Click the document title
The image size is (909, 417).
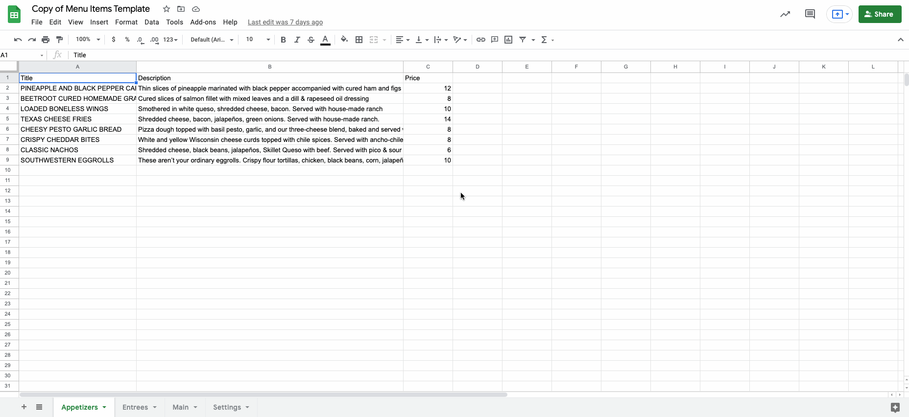[91, 9]
